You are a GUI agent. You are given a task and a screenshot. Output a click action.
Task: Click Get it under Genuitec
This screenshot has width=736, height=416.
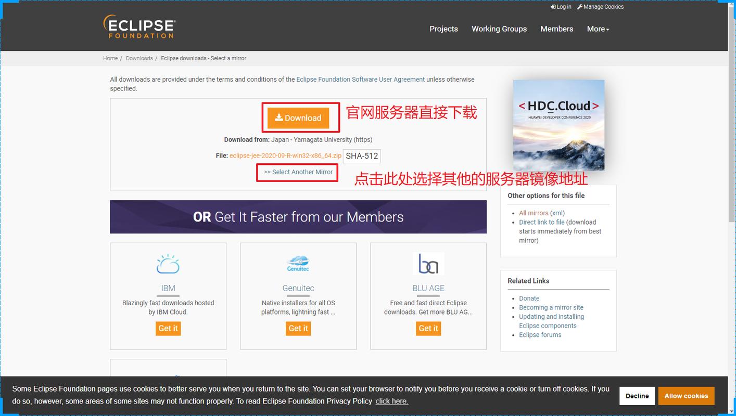click(x=298, y=328)
